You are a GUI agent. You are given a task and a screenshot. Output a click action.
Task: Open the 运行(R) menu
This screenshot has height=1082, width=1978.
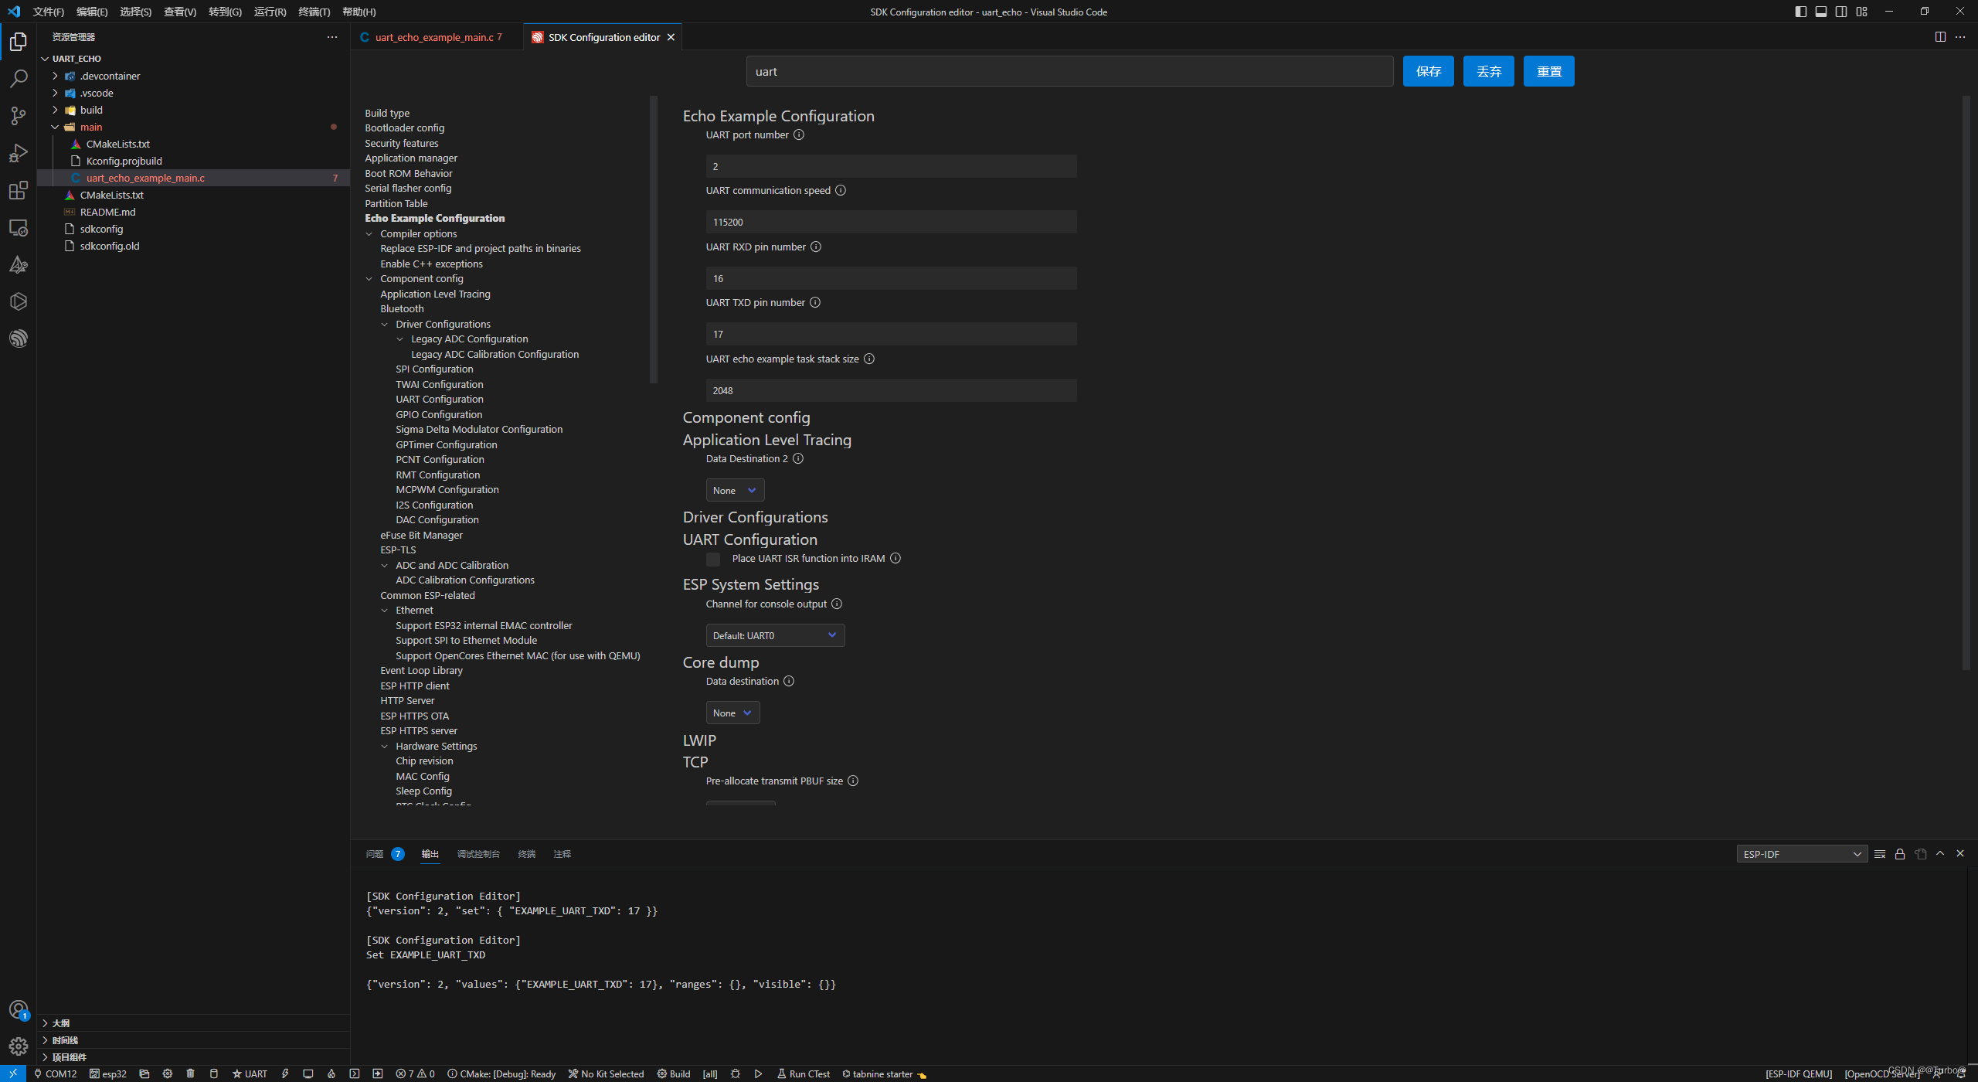point(270,12)
